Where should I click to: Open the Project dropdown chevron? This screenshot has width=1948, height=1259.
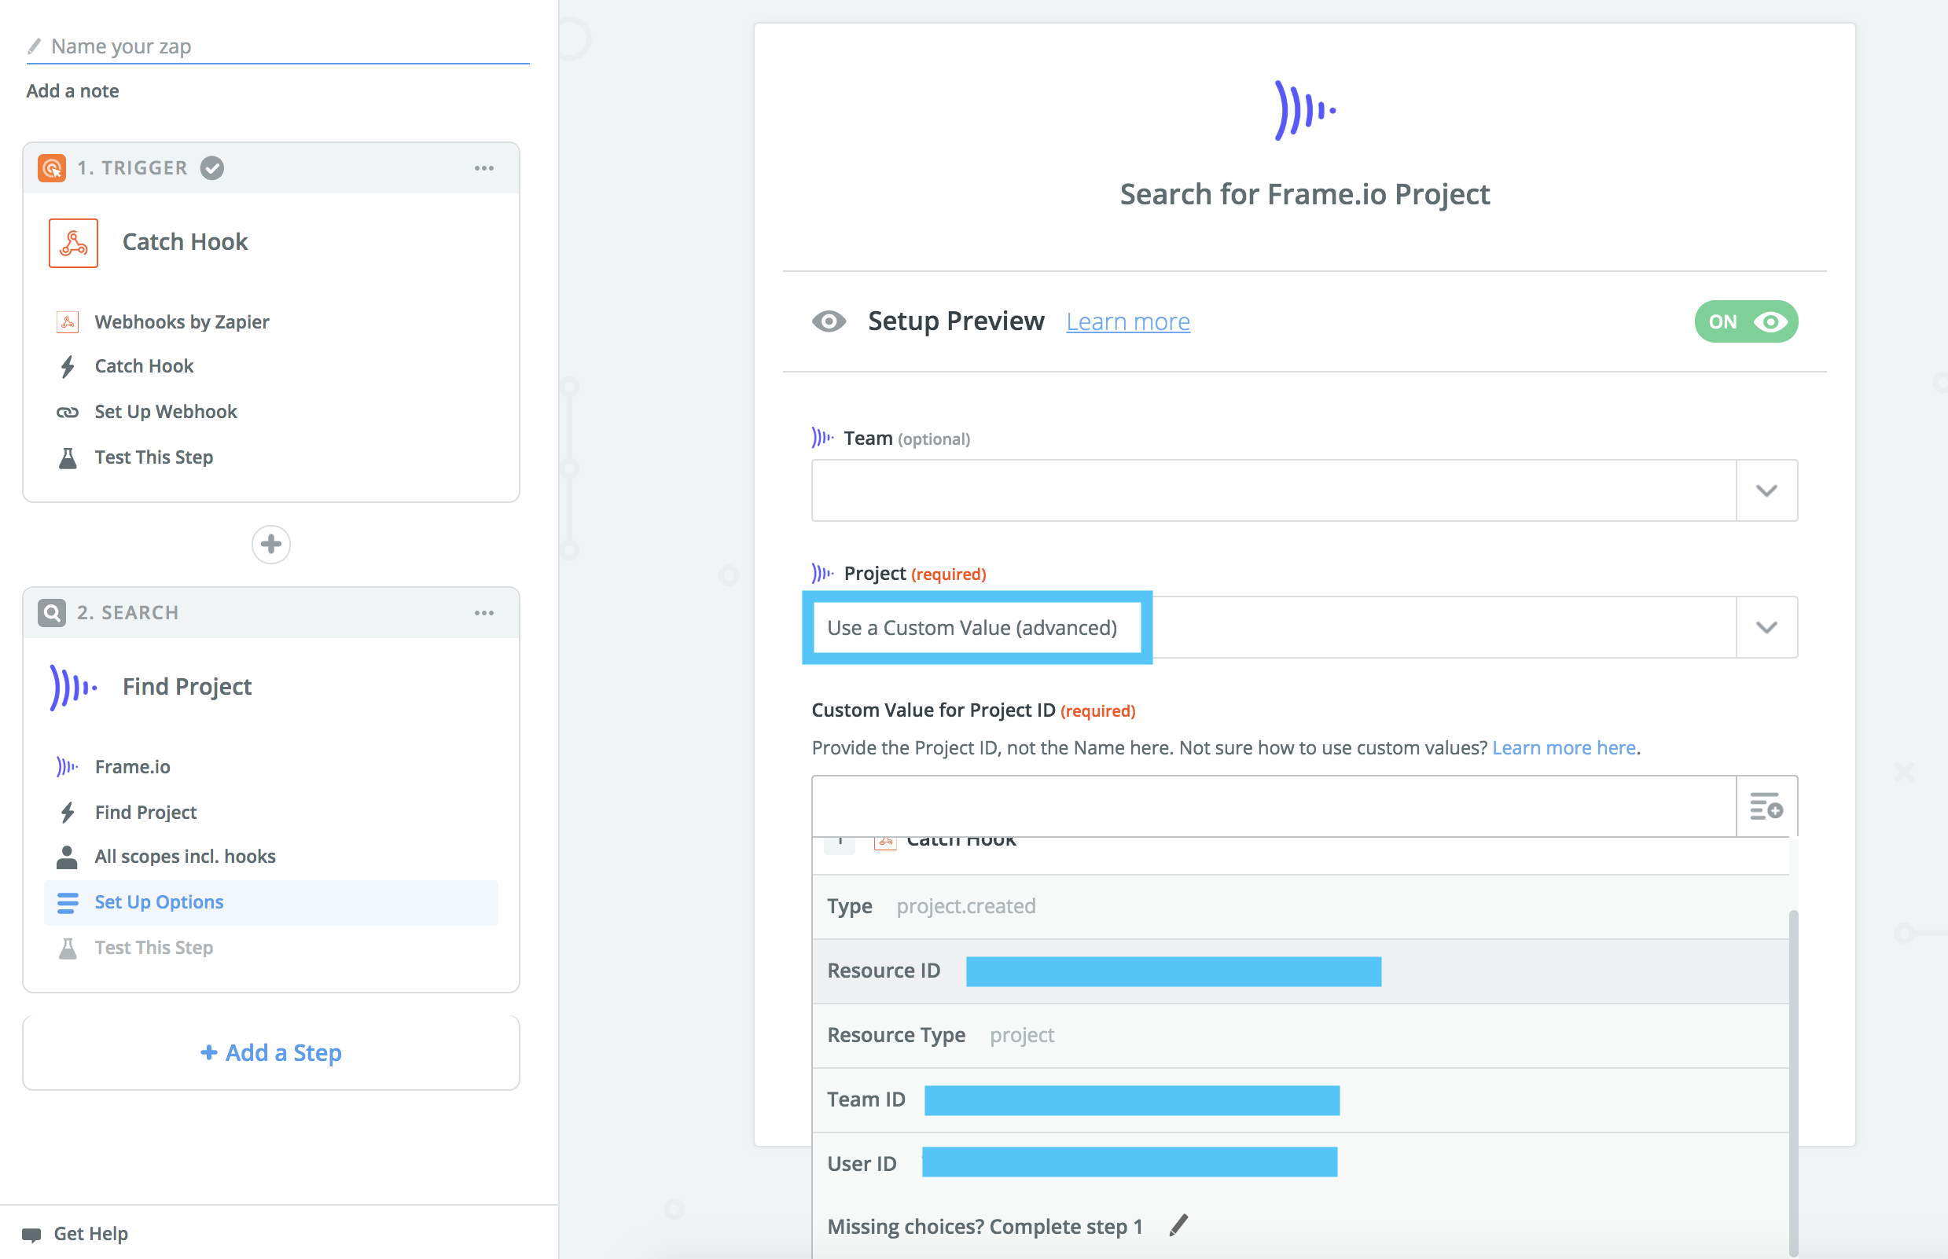(1766, 627)
